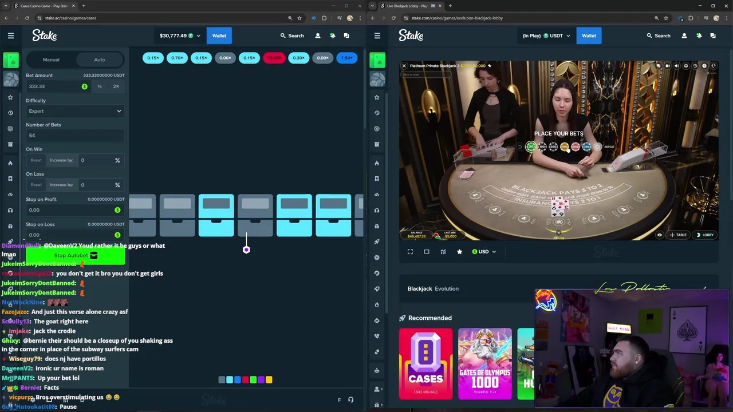Click the blue 1.50× result pill

tap(346, 58)
